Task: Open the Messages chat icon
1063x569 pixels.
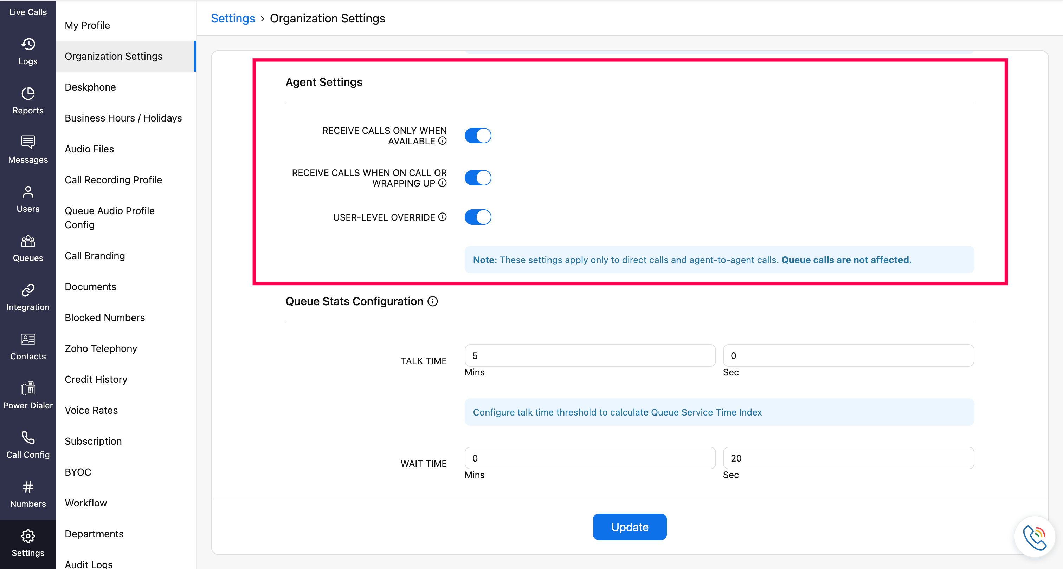Action: pyautogui.click(x=28, y=142)
